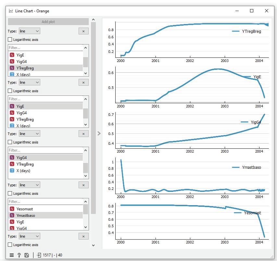This screenshot has height=261, width=277.
Task: Open the third plot's Type dropdown
Action: (x=30, y=134)
